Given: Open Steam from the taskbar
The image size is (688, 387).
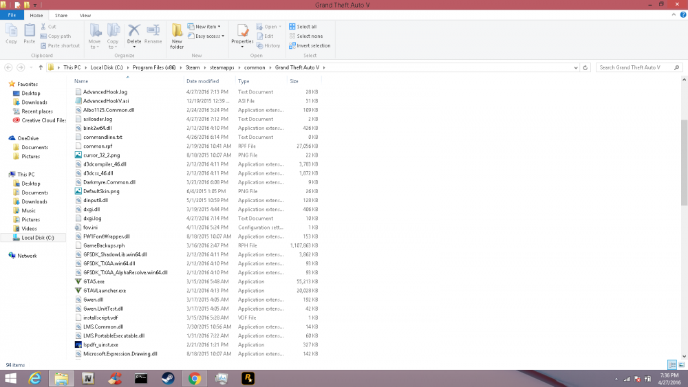Looking at the screenshot, I should 168,378.
